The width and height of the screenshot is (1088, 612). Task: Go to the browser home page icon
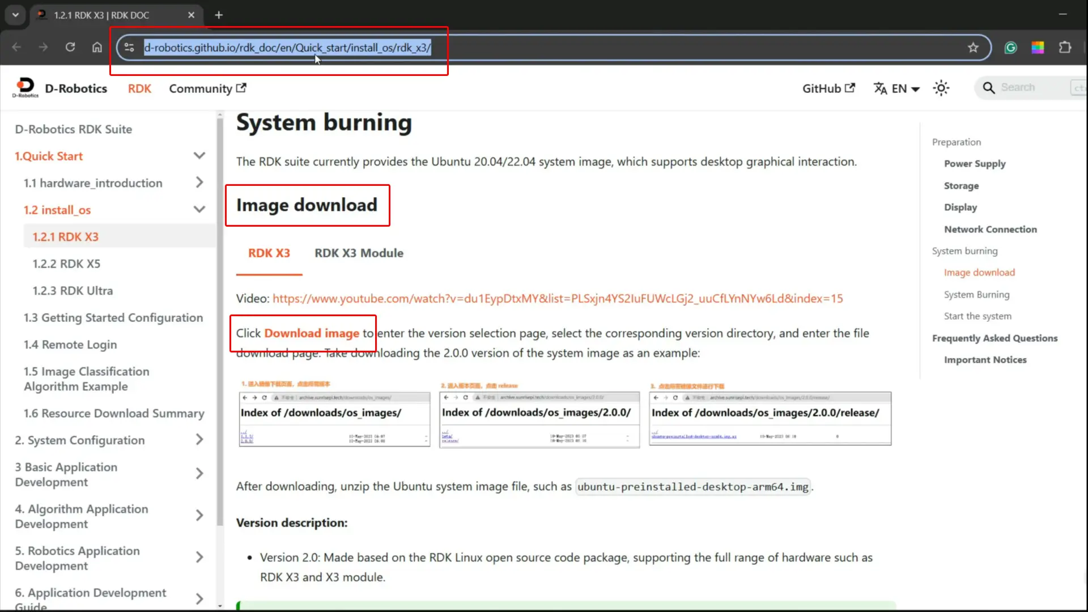tap(97, 48)
